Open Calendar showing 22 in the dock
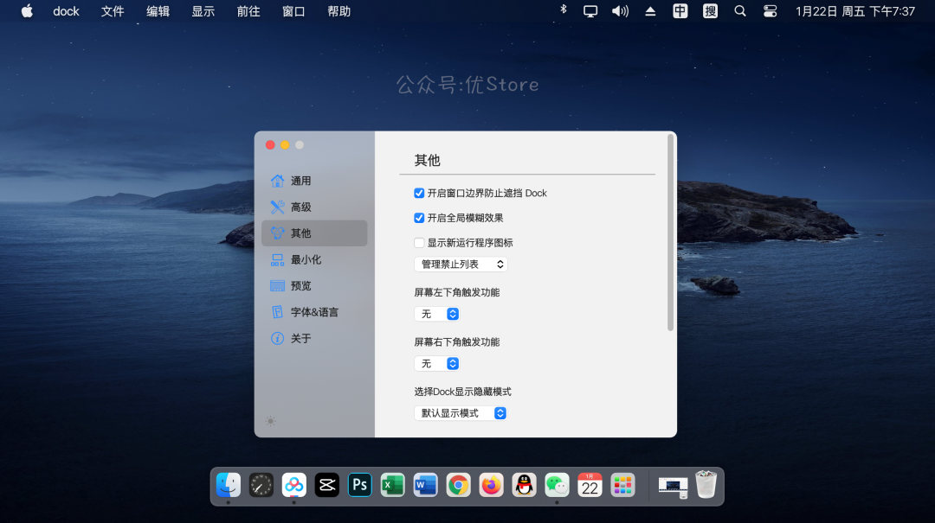 [x=590, y=486]
